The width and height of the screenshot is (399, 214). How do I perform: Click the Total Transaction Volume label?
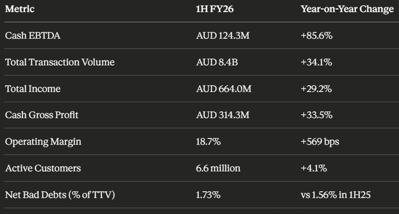pyautogui.click(x=60, y=62)
